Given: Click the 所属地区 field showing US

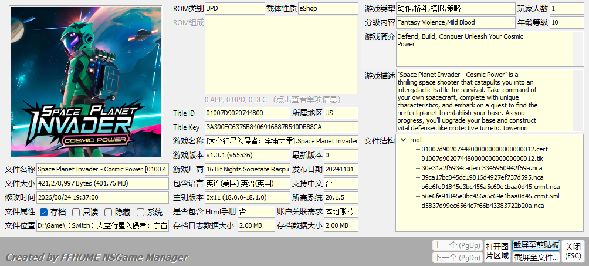Looking at the screenshot, I should click(341, 113).
